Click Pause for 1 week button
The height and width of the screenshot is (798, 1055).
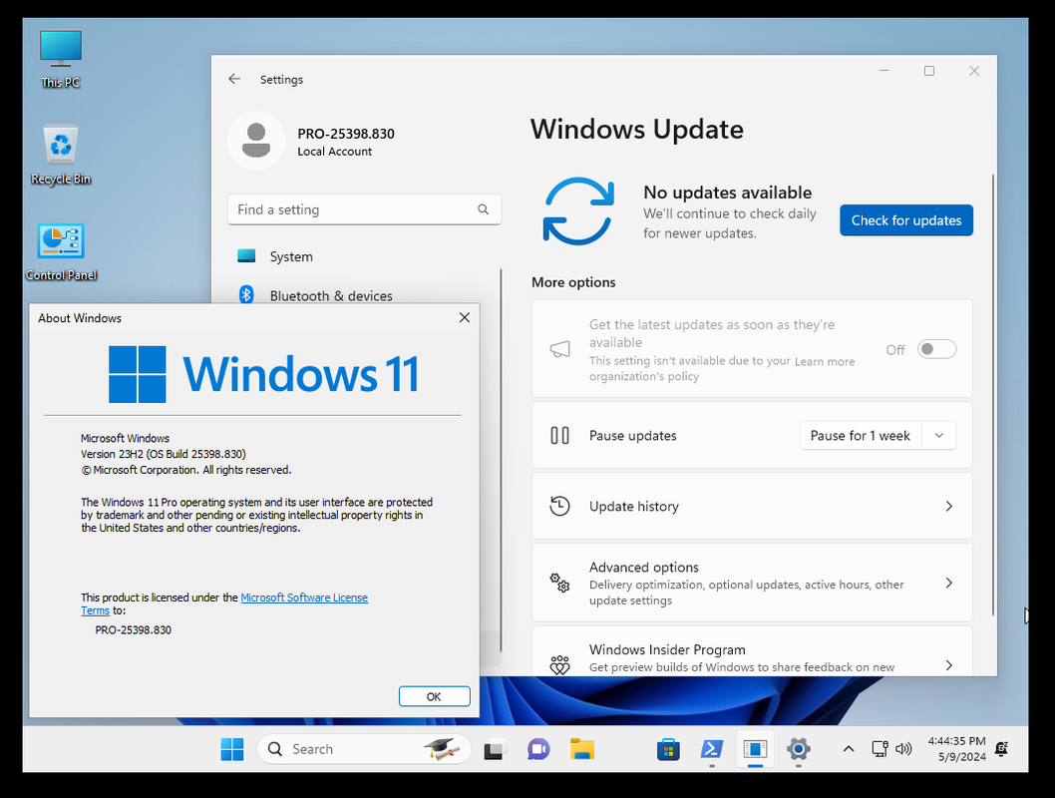861,435
